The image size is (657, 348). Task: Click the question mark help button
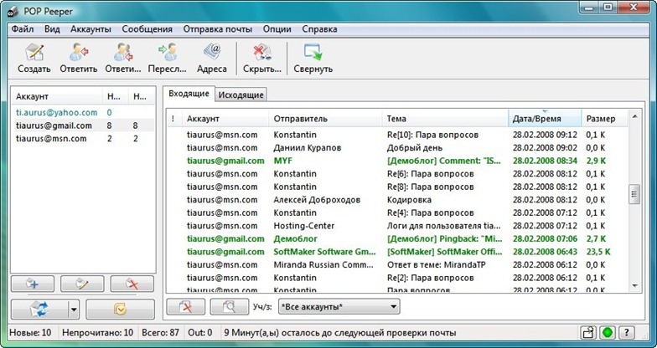pyautogui.click(x=627, y=333)
